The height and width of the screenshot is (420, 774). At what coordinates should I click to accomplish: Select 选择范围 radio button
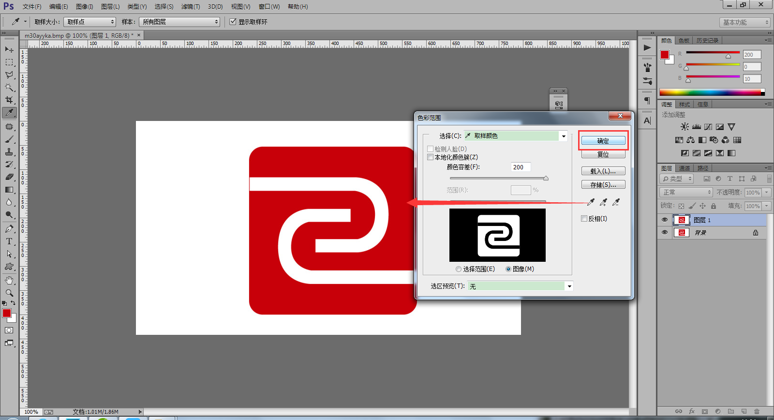tap(459, 269)
